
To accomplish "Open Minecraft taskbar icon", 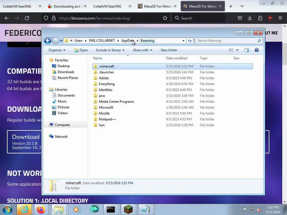I will tap(128, 209).
